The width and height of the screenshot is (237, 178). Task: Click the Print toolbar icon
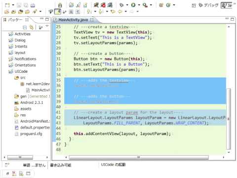point(33,5)
